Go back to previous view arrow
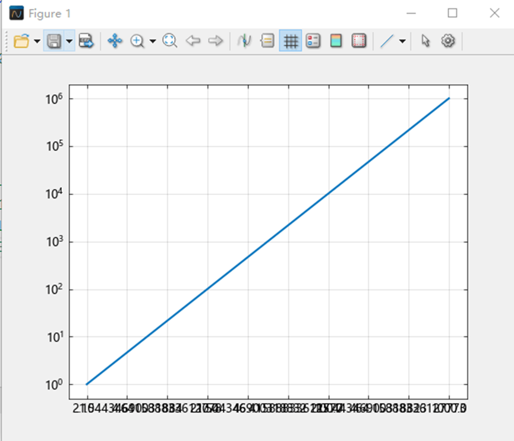The height and width of the screenshot is (441, 514). [193, 41]
